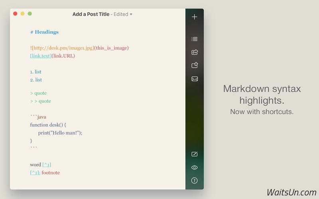Image resolution: width=319 pixels, height=199 pixels.
Task: Click the '# Headings' line
Action: pos(44,32)
